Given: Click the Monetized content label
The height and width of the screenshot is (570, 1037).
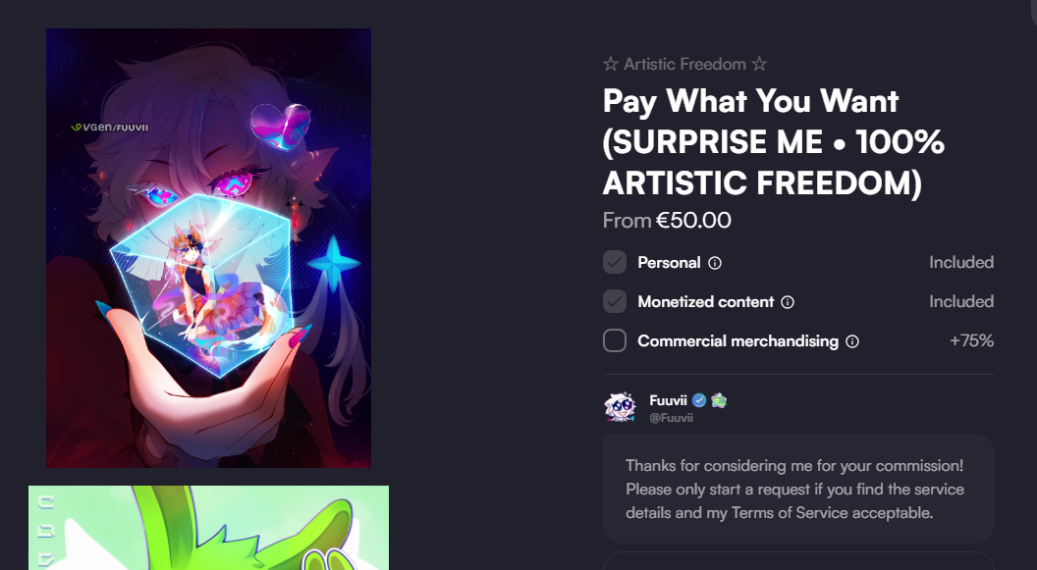Looking at the screenshot, I should tap(705, 302).
